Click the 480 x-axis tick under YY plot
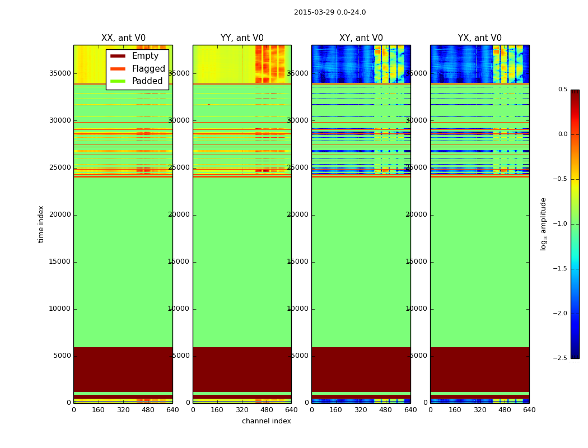 [267, 410]
